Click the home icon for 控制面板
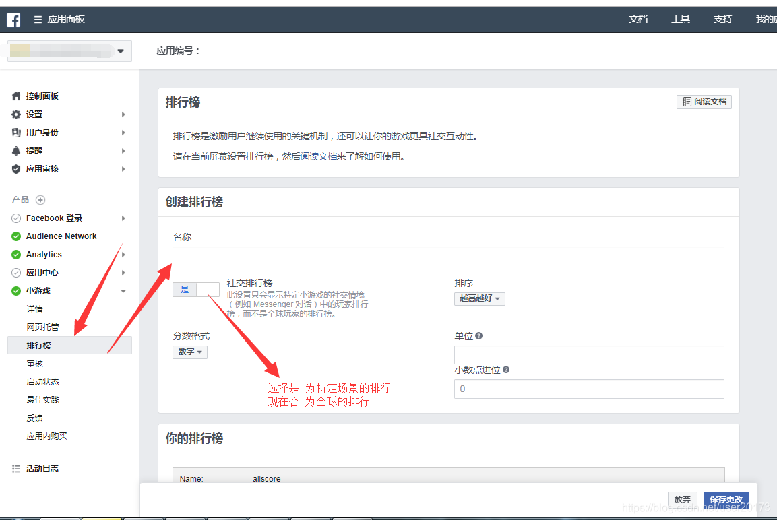The width and height of the screenshot is (777, 520). [x=16, y=96]
